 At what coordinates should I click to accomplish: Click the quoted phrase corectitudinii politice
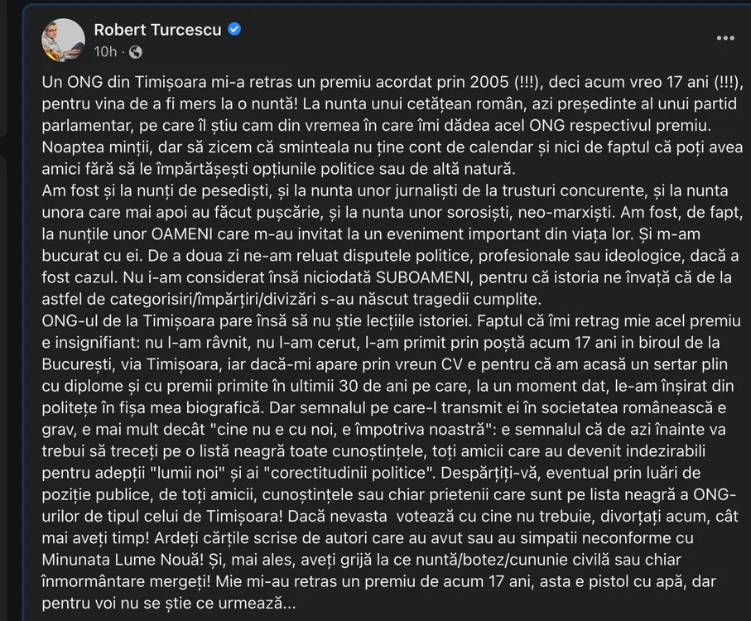(349, 473)
